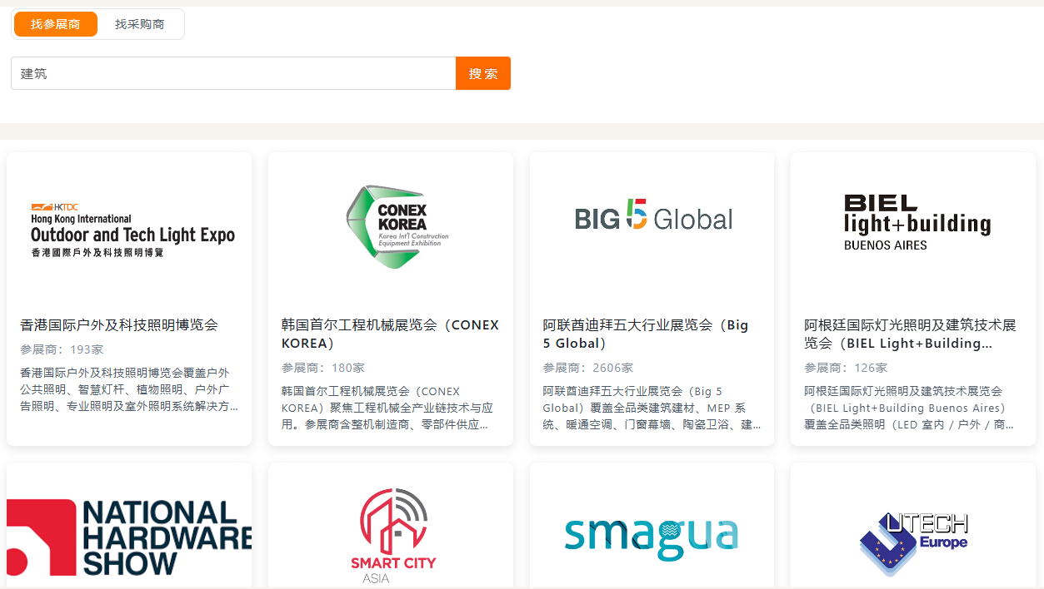Open the 韩国首尔工程机械展览会 title link
Viewport: 1044px width, 589px height.
390,334
